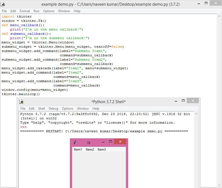Click the "Submenu Item1" string in code
222x188 pixels.
coord(89,51)
